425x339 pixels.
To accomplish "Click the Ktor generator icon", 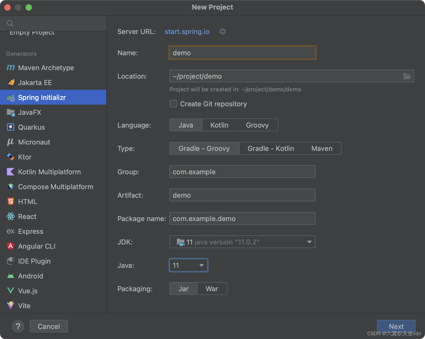I will click(x=11, y=157).
